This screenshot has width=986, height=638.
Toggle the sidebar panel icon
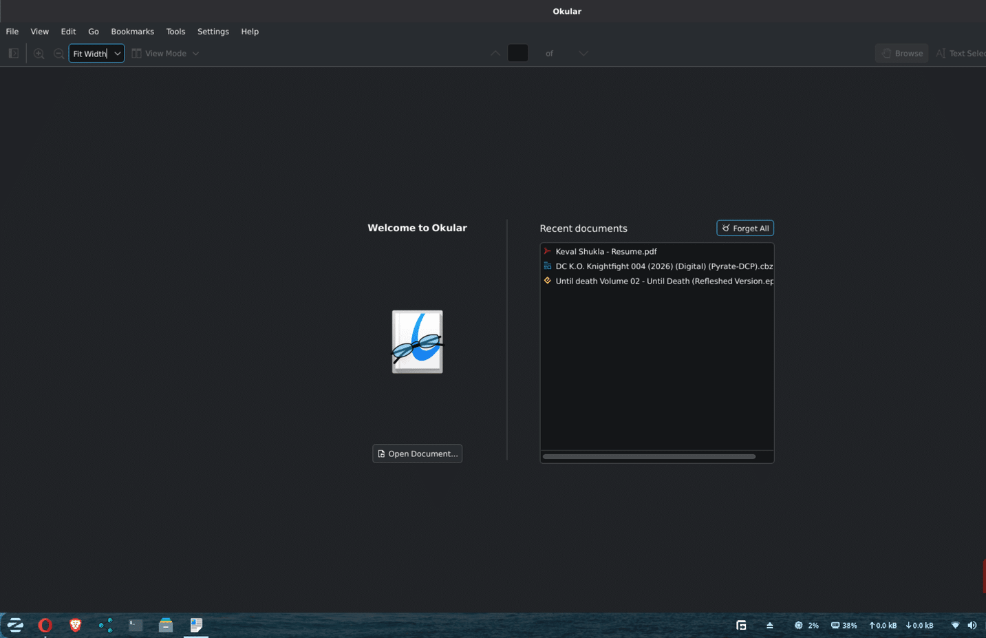[14, 53]
